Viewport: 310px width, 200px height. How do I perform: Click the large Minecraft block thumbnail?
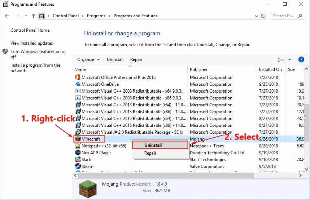(x=88, y=189)
